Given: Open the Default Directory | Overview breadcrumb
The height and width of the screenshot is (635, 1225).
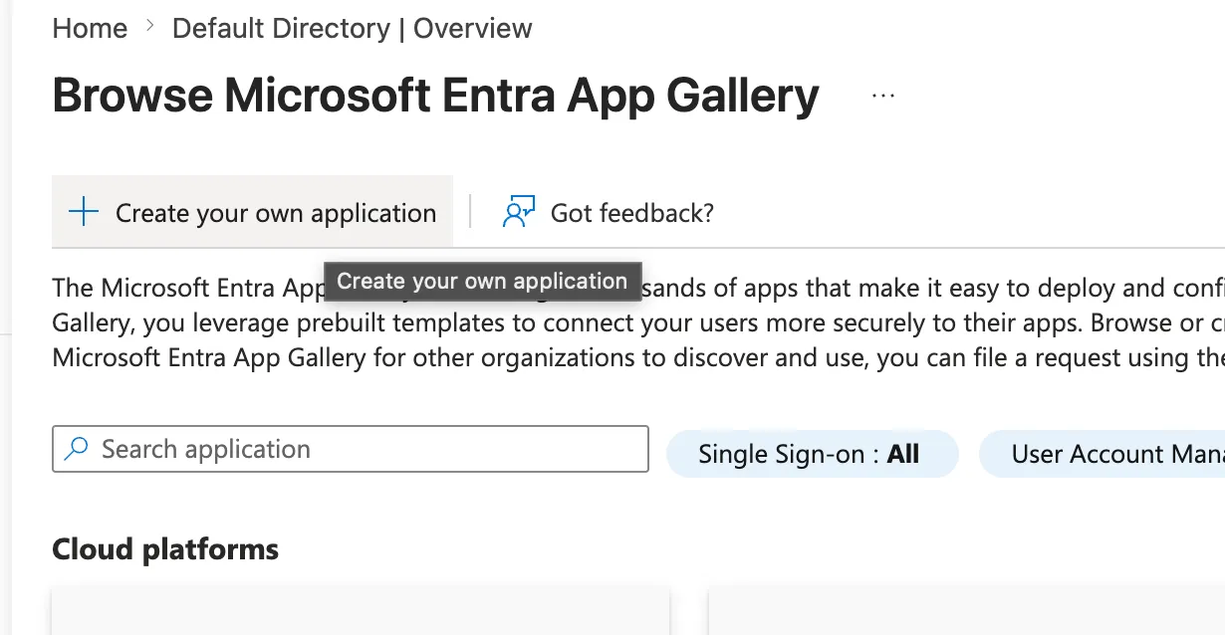Looking at the screenshot, I should tap(352, 28).
